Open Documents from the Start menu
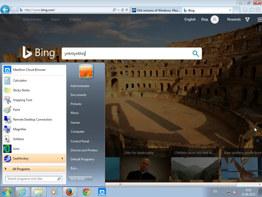262x197 pixels. [x=78, y=95]
